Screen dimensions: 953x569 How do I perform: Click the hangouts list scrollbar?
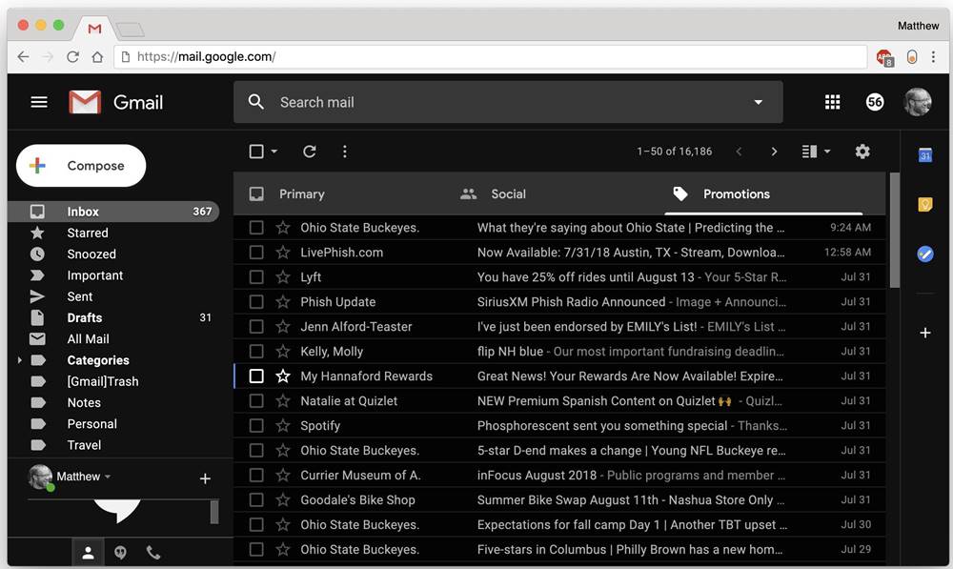[214, 511]
